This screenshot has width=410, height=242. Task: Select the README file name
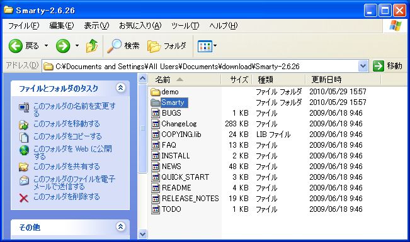tap(176, 188)
